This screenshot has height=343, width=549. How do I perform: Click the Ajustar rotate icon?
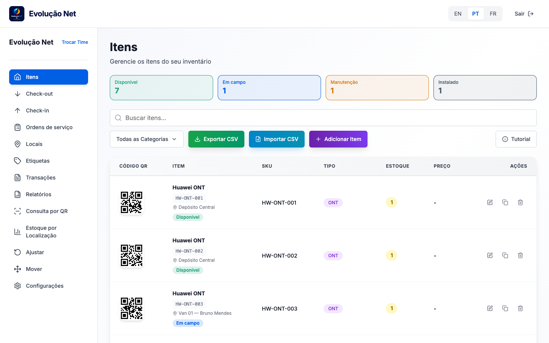point(18,252)
